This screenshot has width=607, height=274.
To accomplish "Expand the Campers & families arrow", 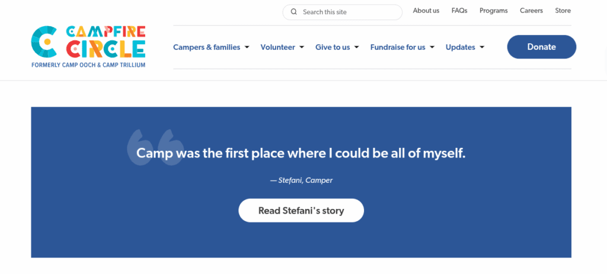I will point(247,47).
